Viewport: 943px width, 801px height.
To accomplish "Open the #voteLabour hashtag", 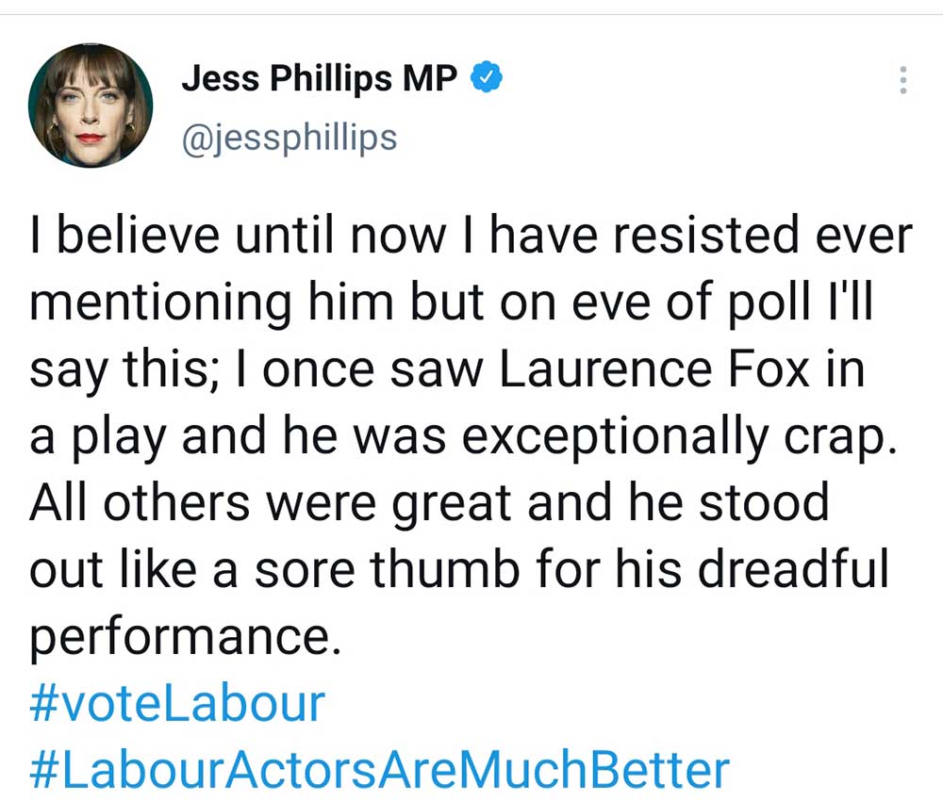I will (177, 704).
